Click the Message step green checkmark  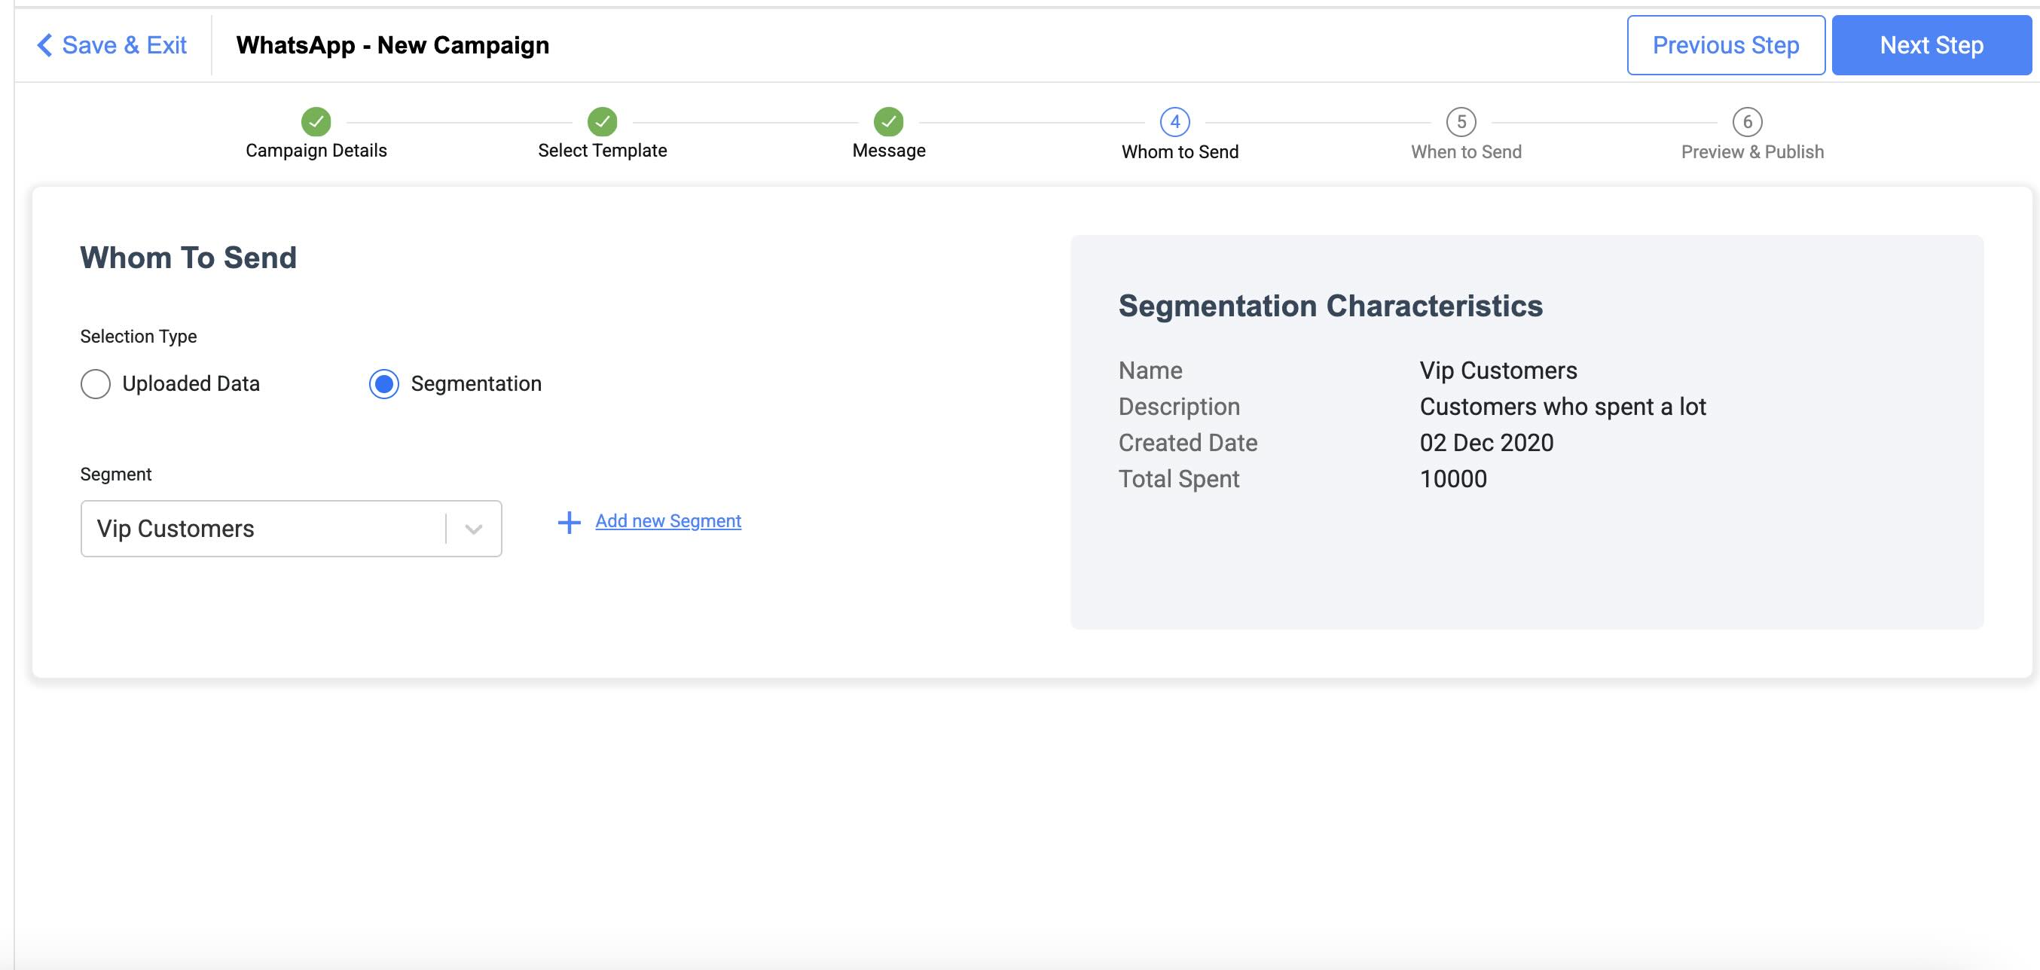point(888,122)
